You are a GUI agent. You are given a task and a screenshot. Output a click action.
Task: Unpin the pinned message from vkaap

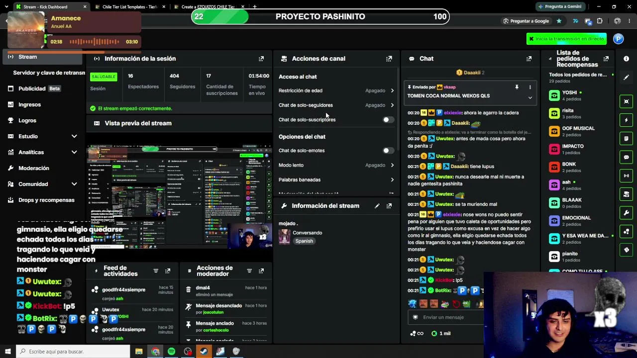coord(517,87)
